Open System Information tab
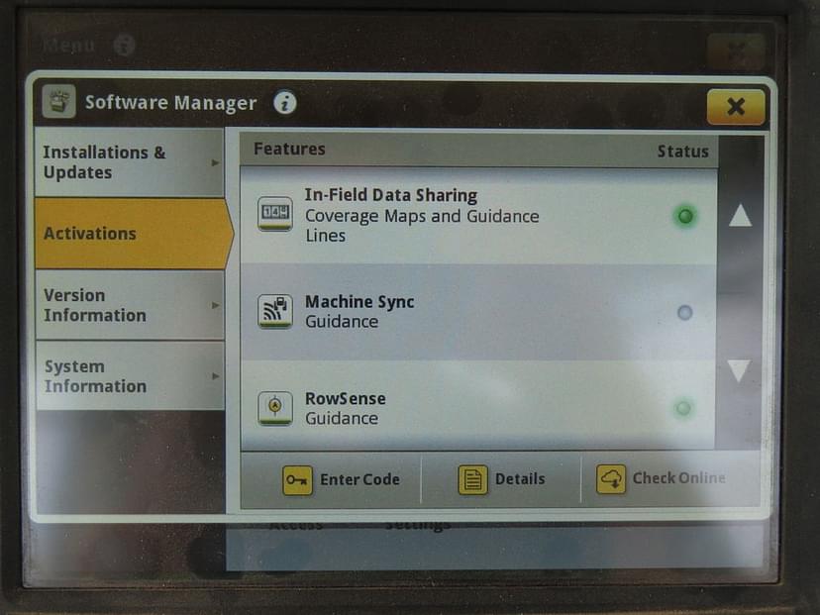The height and width of the screenshot is (615, 820). [x=129, y=376]
